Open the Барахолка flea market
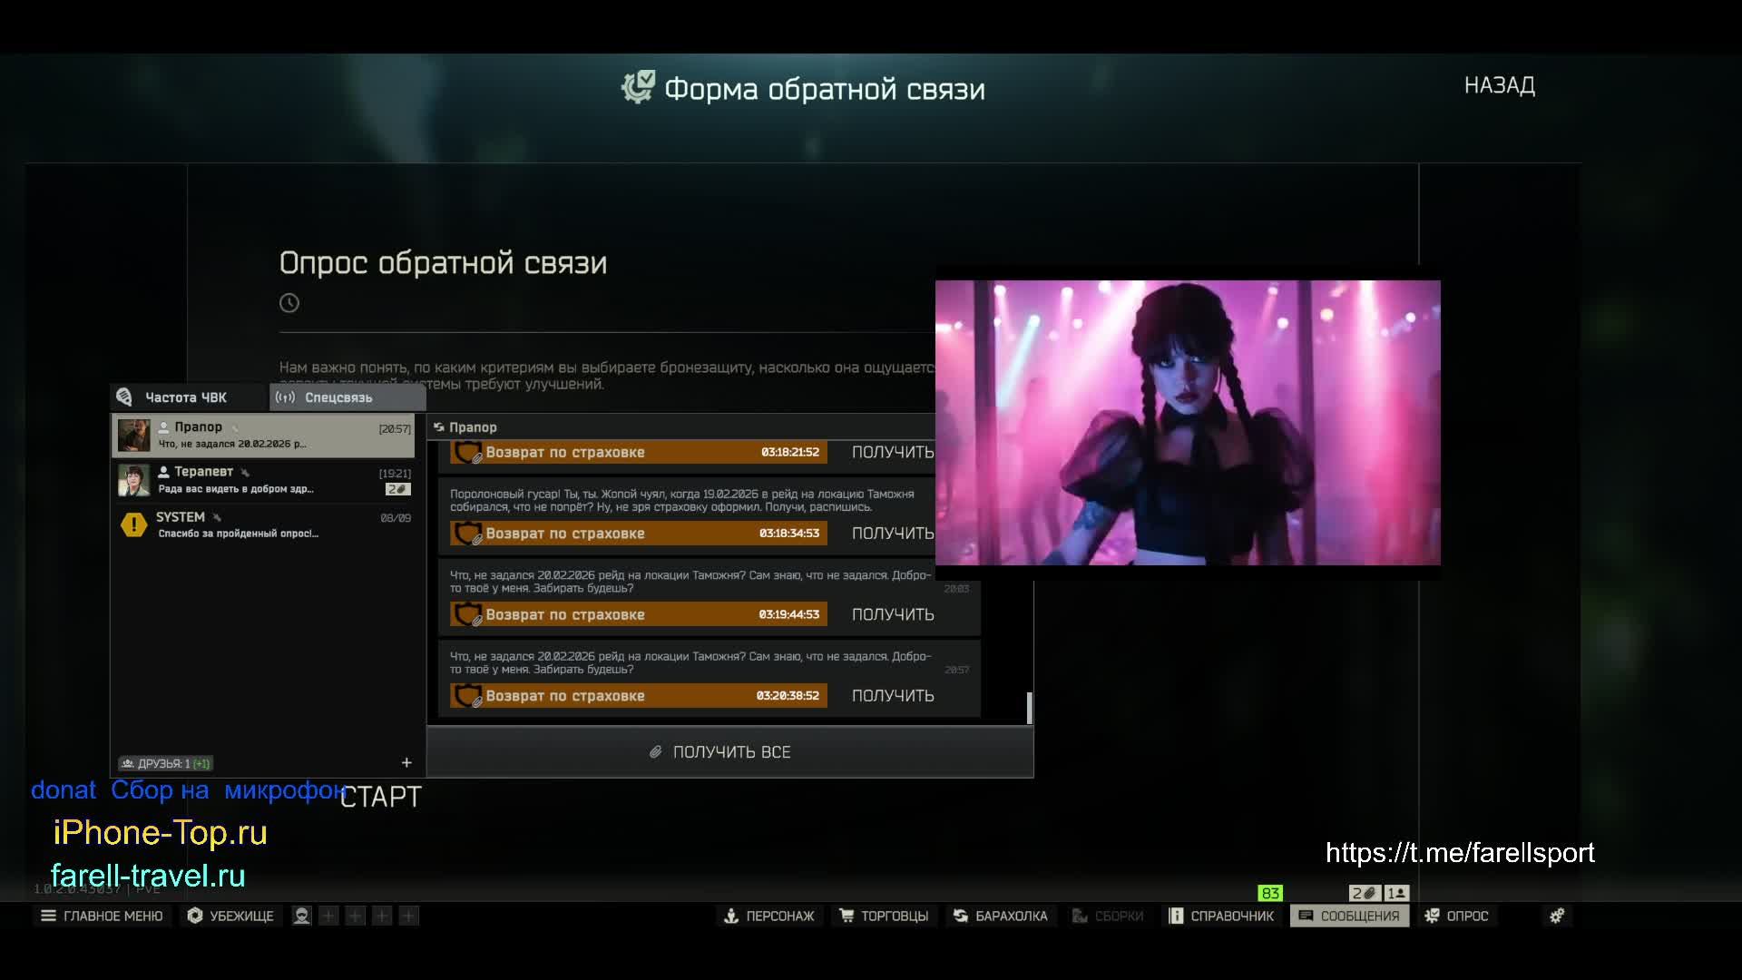The width and height of the screenshot is (1742, 980). point(1001,916)
